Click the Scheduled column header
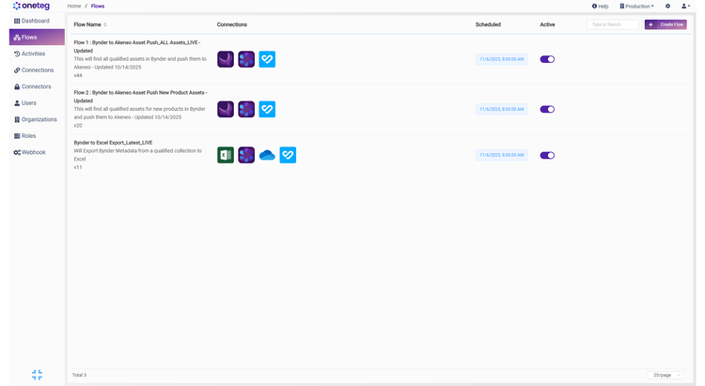The width and height of the screenshot is (705, 386). [x=488, y=24]
